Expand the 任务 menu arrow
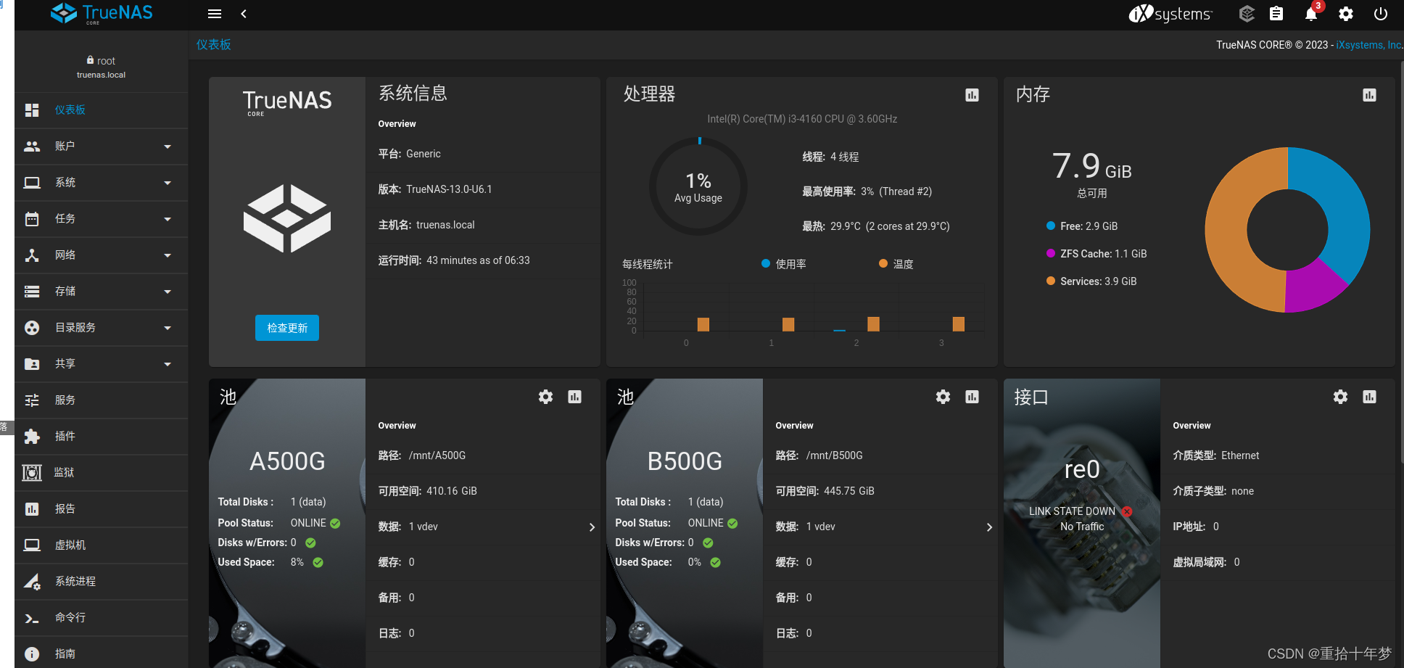1404x668 pixels. [x=168, y=219]
